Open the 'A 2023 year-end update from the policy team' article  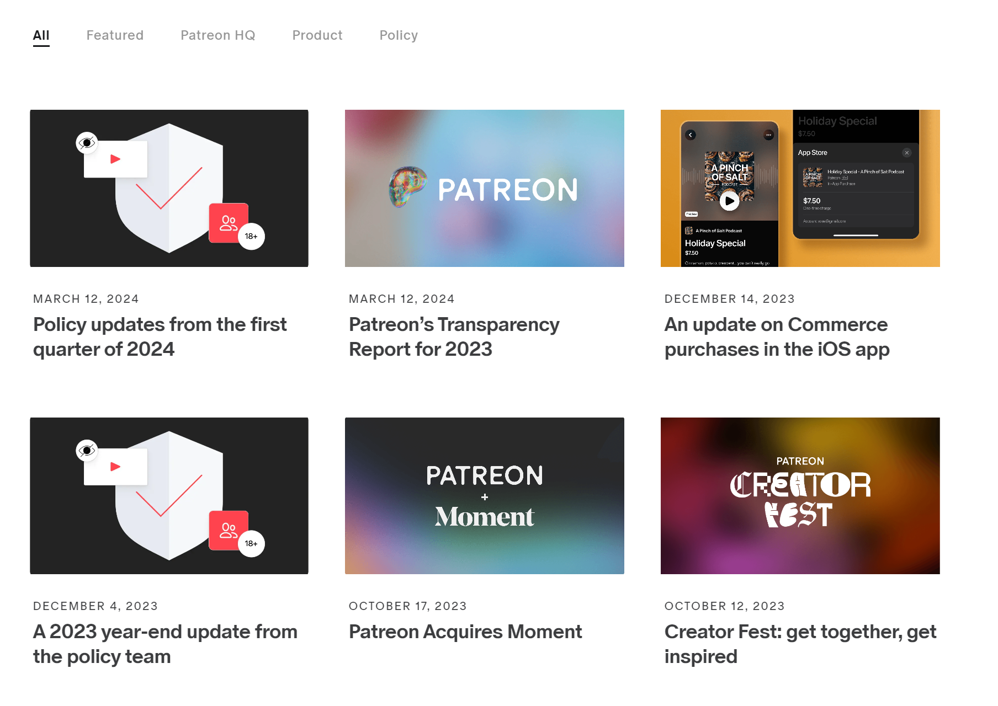tap(165, 644)
